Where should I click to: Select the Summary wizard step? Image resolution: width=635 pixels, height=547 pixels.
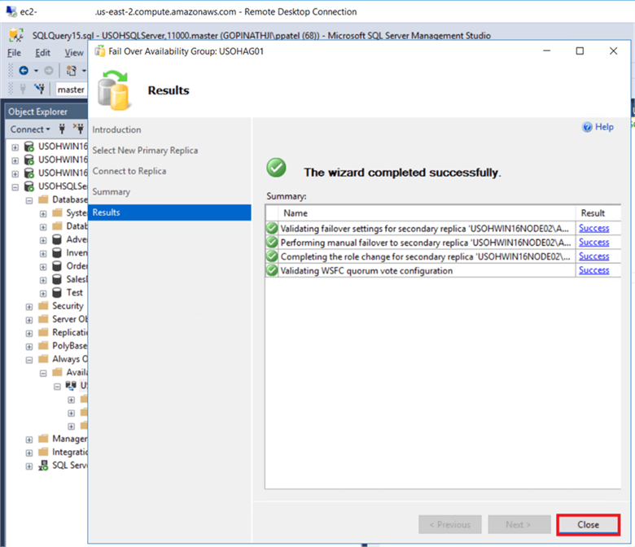pyautogui.click(x=111, y=191)
